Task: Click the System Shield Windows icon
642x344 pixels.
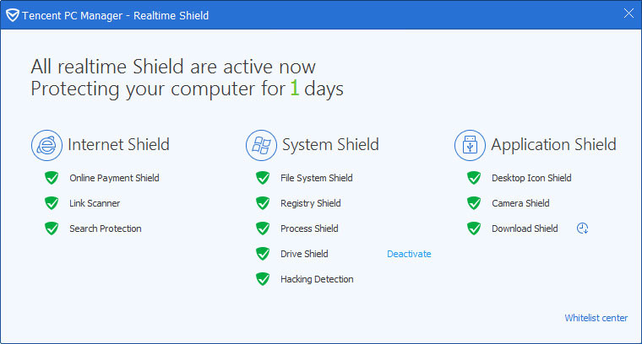Action: 261,145
